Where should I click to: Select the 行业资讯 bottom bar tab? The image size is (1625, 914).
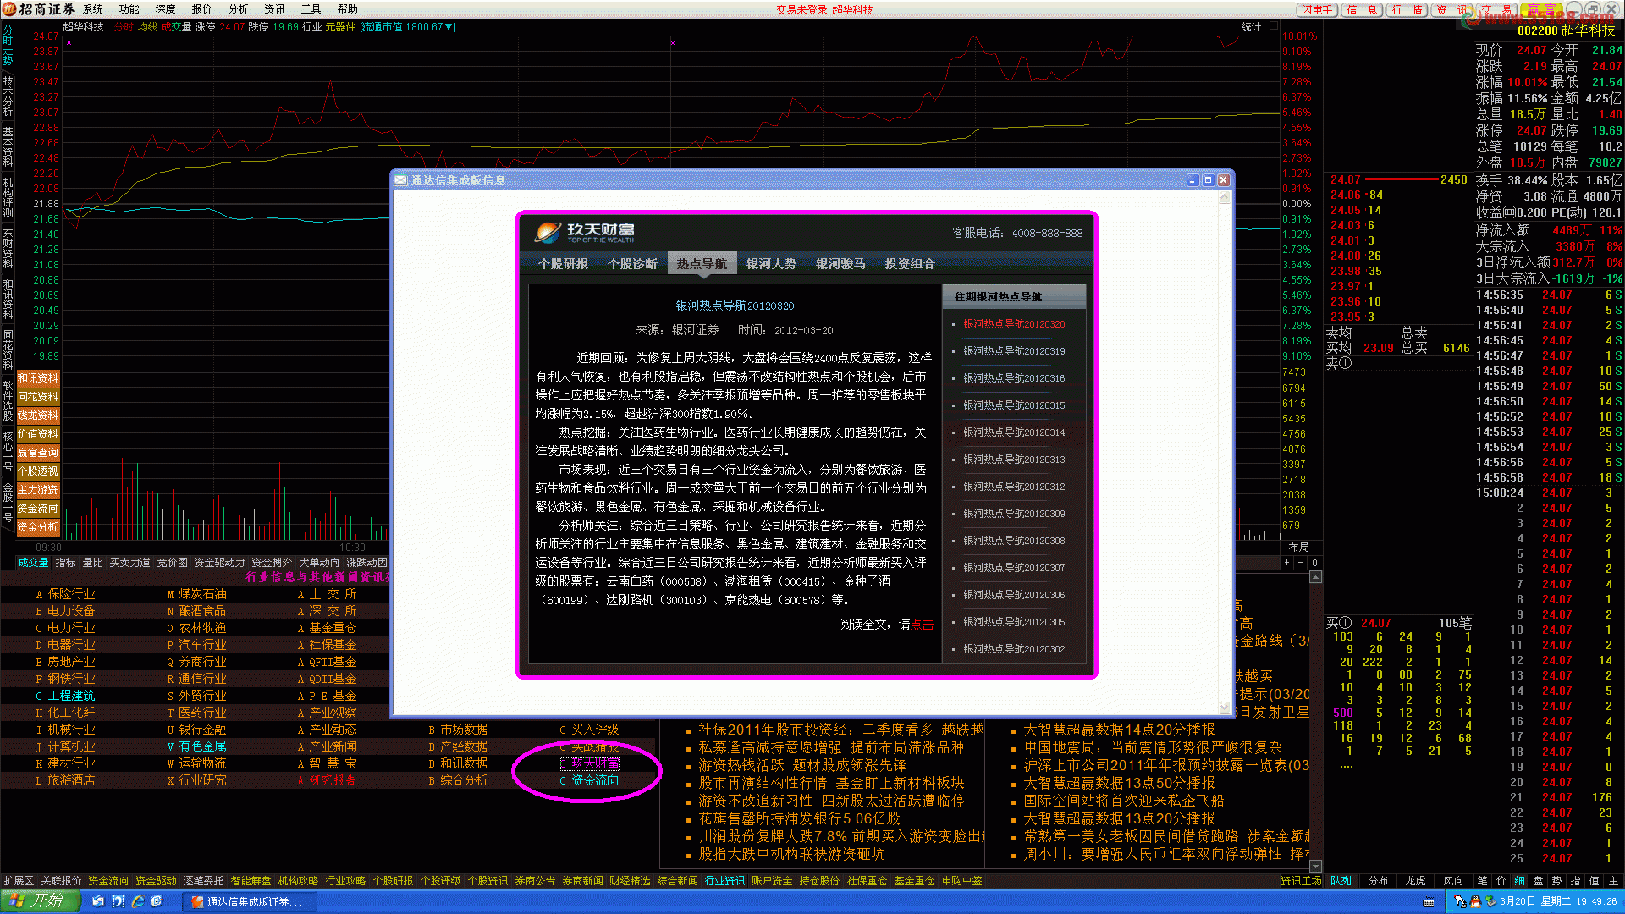pyautogui.click(x=725, y=881)
